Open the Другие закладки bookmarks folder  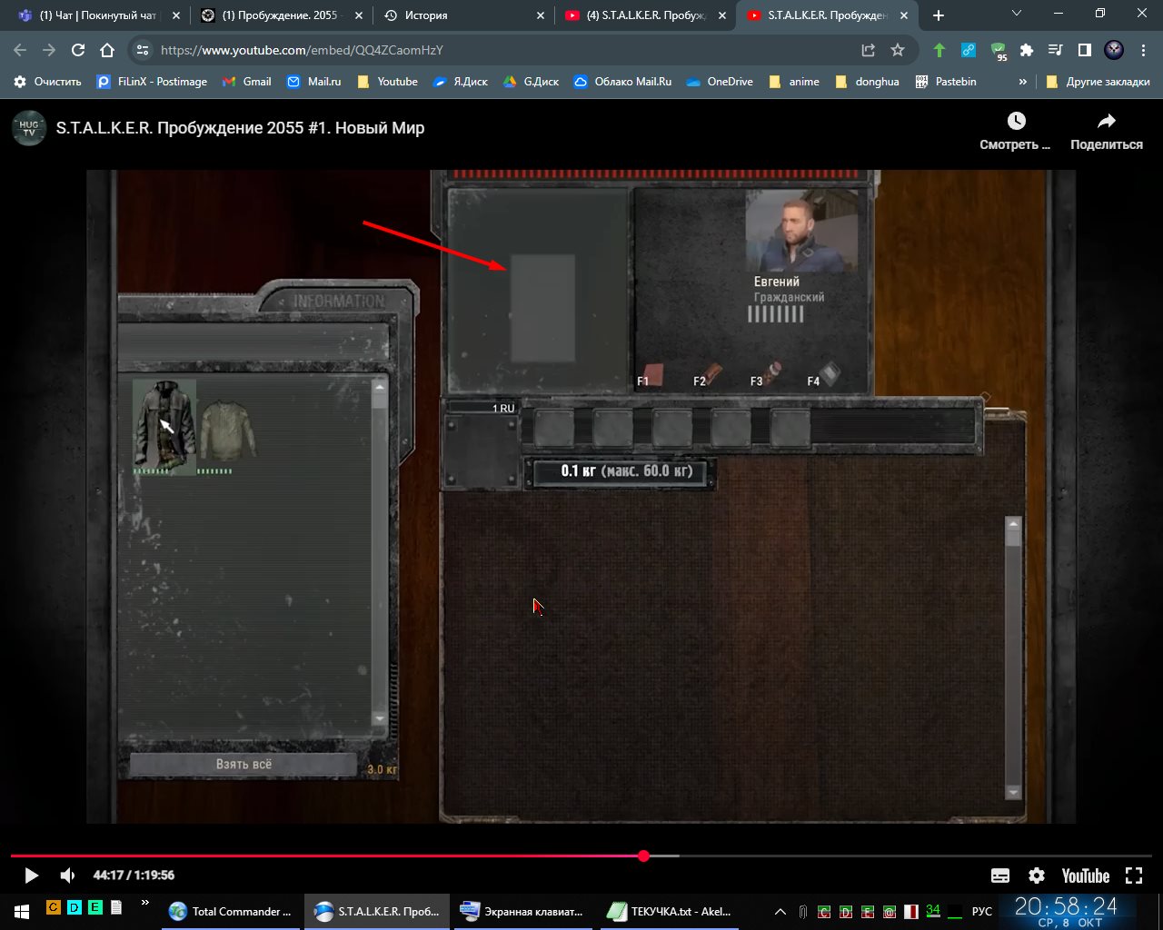pyautogui.click(x=1098, y=82)
